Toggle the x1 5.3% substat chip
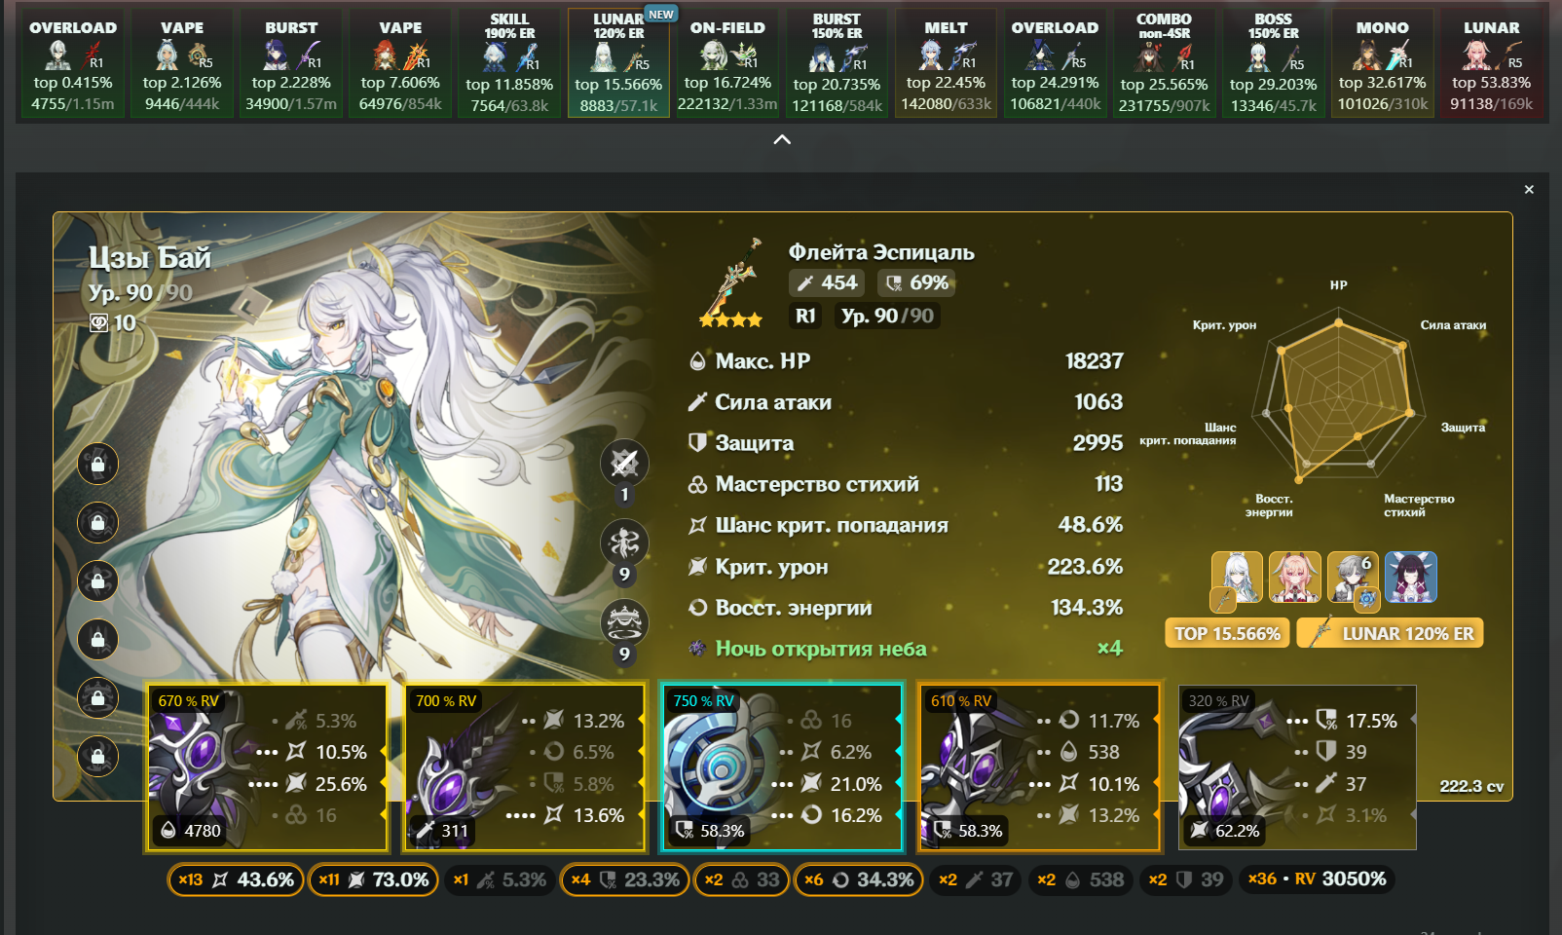Viewport: 1562px width, 935px height. [x=500, y=879]
